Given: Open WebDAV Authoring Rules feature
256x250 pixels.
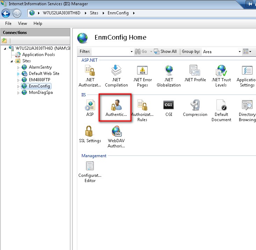Looking at the screenshot, I should click(116, 137).
